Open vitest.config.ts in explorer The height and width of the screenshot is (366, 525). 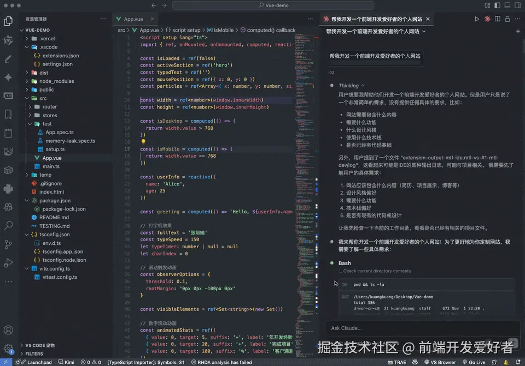(60, 277)
